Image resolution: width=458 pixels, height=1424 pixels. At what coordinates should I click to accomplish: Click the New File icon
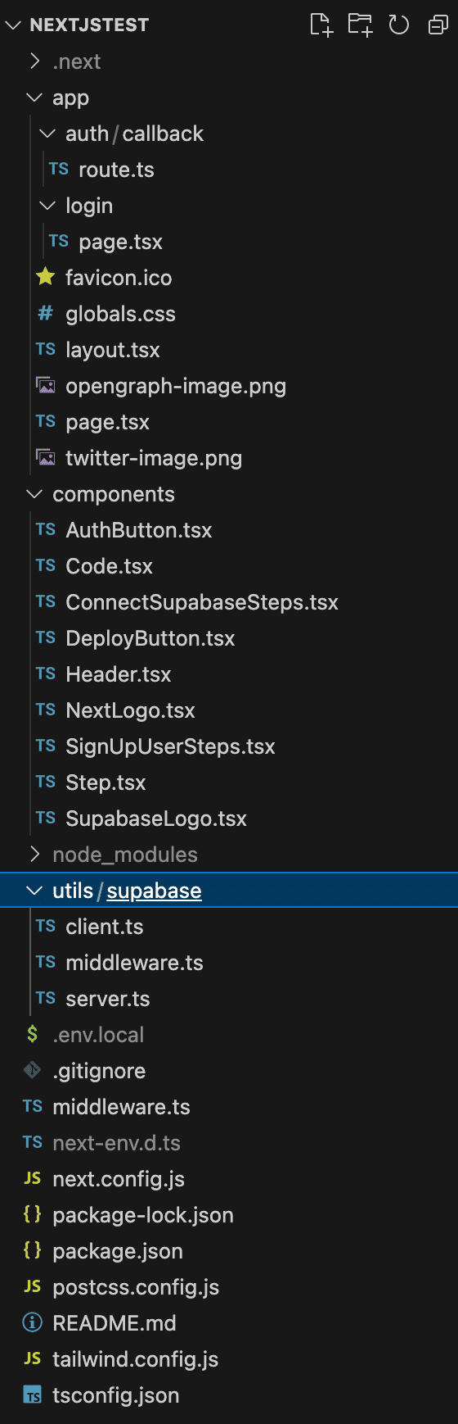pyautogui.click(x=321, y=25)
